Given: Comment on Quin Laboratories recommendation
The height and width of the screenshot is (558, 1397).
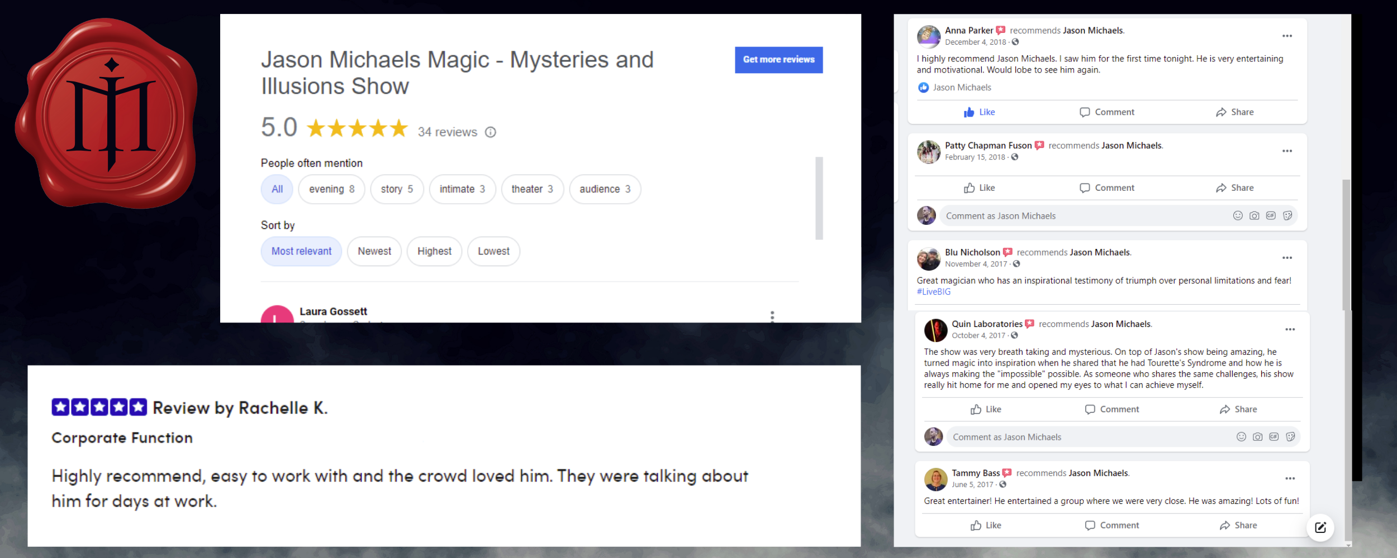Looking at the screenshot, I should [x=1111, y=410].
